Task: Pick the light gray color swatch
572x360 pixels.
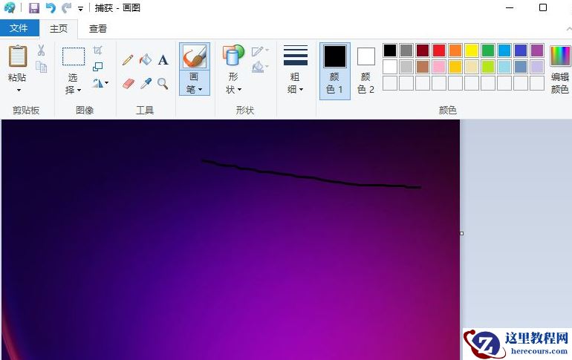Action: (406, 67)
